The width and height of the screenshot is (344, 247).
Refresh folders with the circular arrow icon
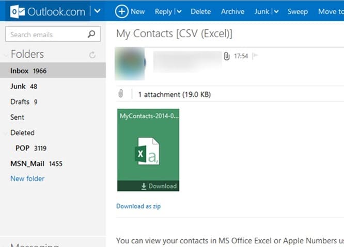pos(92,55)
